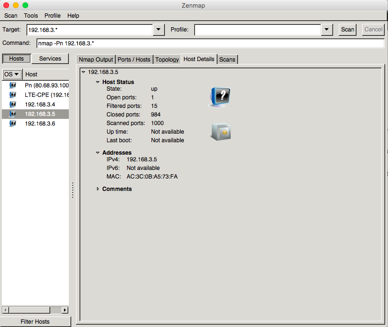
Task: Click the Last boot Not available value
Action: click(168, 140)
